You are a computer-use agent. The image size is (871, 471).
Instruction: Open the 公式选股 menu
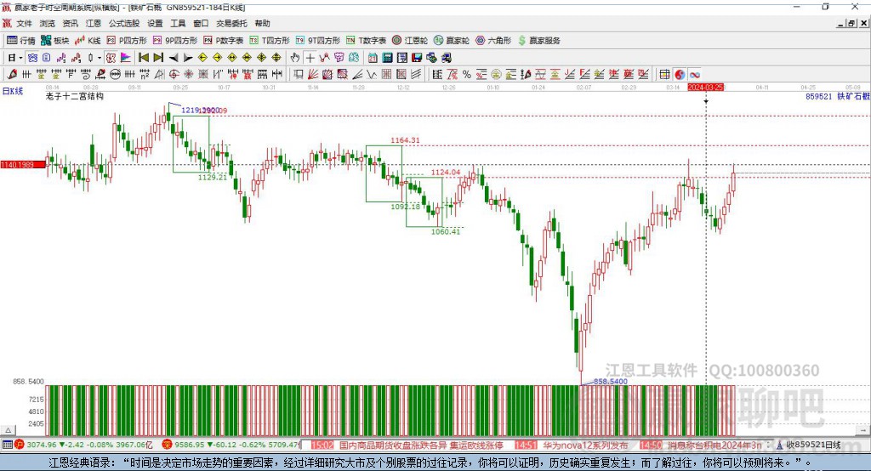tap(124, 23)
